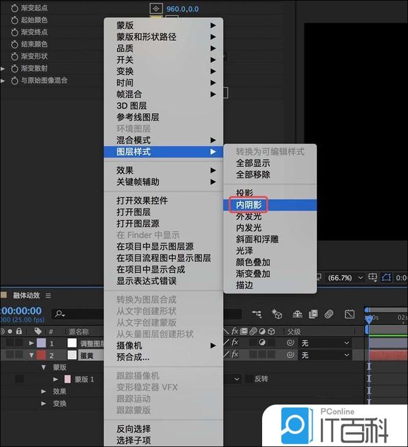Click the 0:00:00:00 current timecode

[21, 311]
